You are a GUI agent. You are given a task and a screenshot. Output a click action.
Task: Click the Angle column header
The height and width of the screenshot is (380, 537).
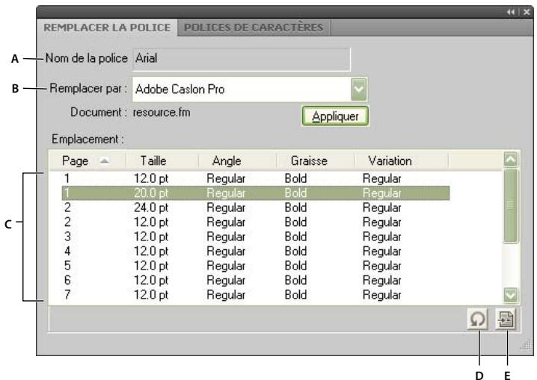[238, 161]
